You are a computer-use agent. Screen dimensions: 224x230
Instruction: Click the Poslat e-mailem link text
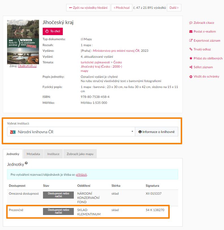(x=205, y=31)
